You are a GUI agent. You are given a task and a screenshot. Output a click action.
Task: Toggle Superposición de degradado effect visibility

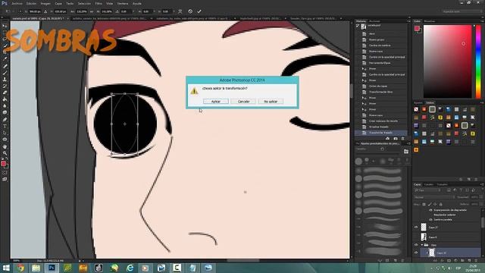[x=430, y=210]
